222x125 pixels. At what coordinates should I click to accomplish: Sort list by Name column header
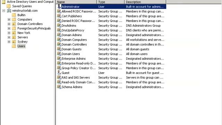click(76, 2)
